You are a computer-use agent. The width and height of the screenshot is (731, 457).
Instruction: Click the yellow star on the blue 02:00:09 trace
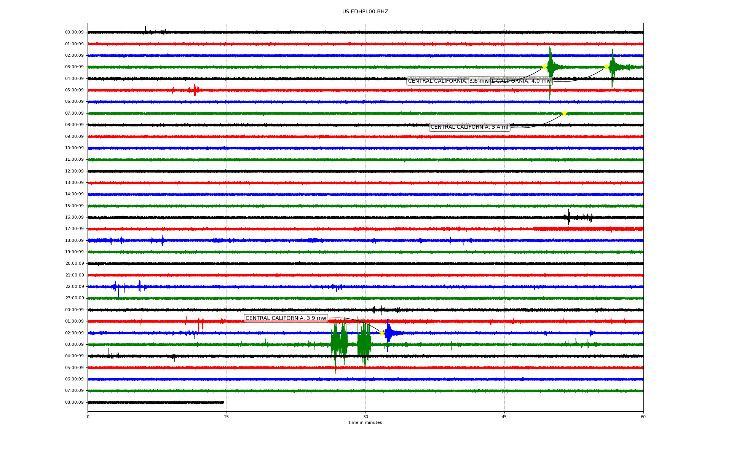[382, 333]
